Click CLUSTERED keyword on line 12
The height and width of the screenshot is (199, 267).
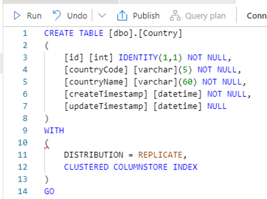[86, 167]
